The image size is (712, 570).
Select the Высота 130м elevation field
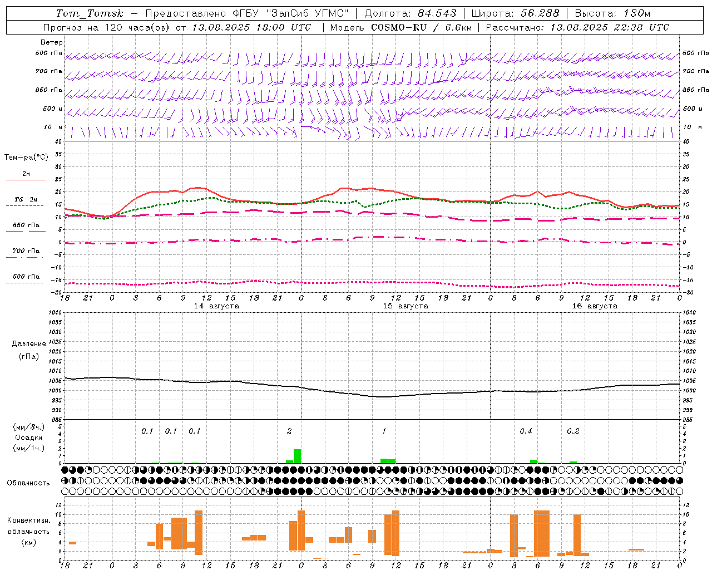[612, 13]
